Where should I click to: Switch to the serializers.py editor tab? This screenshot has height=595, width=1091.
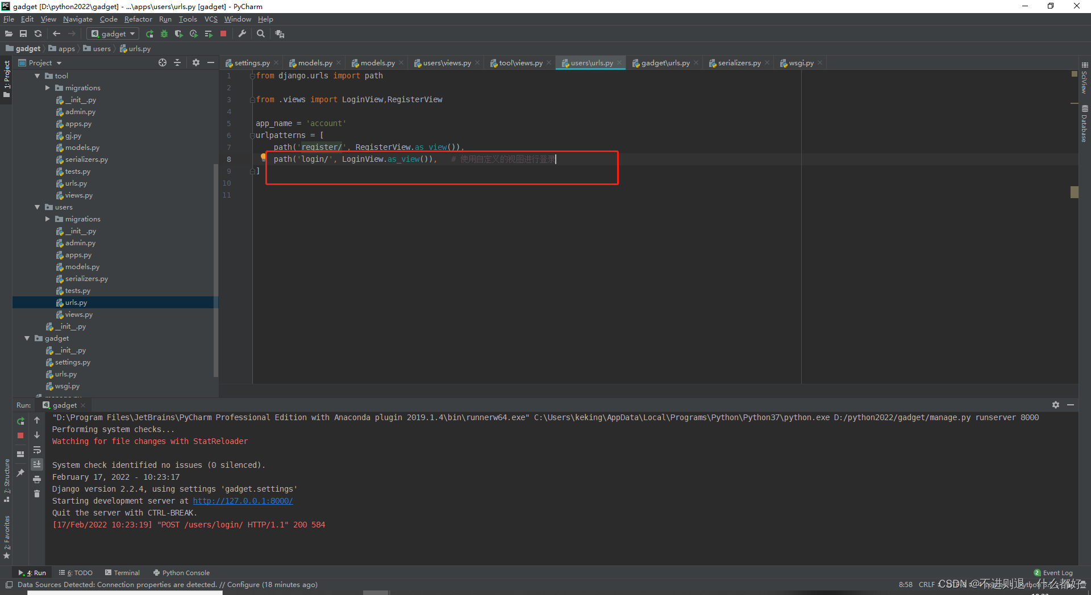[738, 63]
